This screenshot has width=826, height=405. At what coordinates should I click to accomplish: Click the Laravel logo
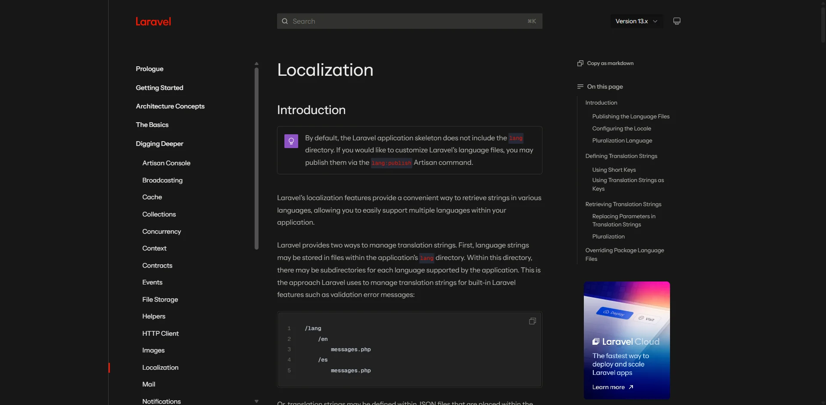(153, 22)
